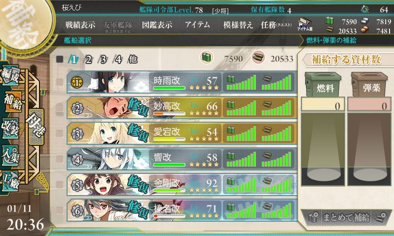Open the 改装 remodel sidebar icon

coord(10,128)
